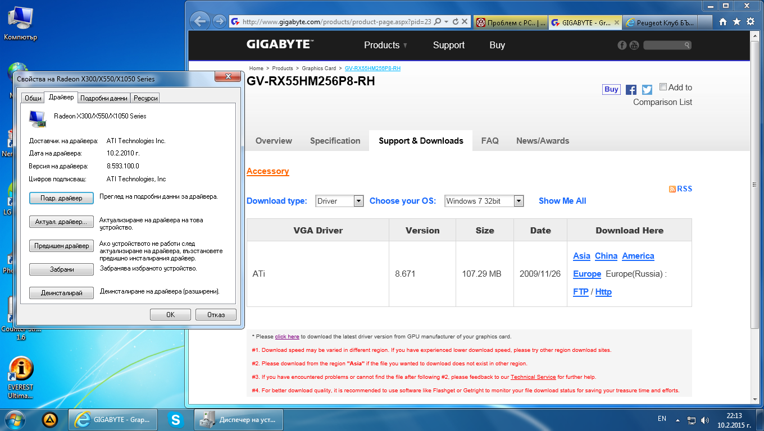Open Products menu on Gigabyte site

click(385, 45)
